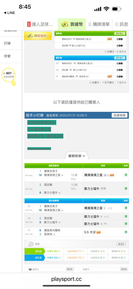Click the Wi-Fi icon in status bar
Image resolution: width=133 pixels, height=289 pixels.
click(x=106, y=9)
